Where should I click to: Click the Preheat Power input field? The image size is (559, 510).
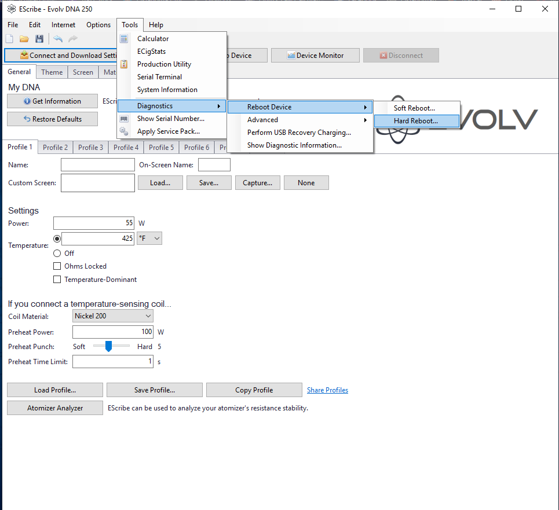coord(112,332)
